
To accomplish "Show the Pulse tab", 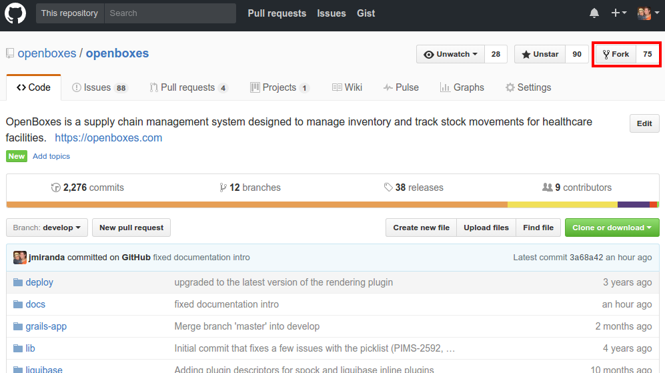I will [x=401, y=87].
